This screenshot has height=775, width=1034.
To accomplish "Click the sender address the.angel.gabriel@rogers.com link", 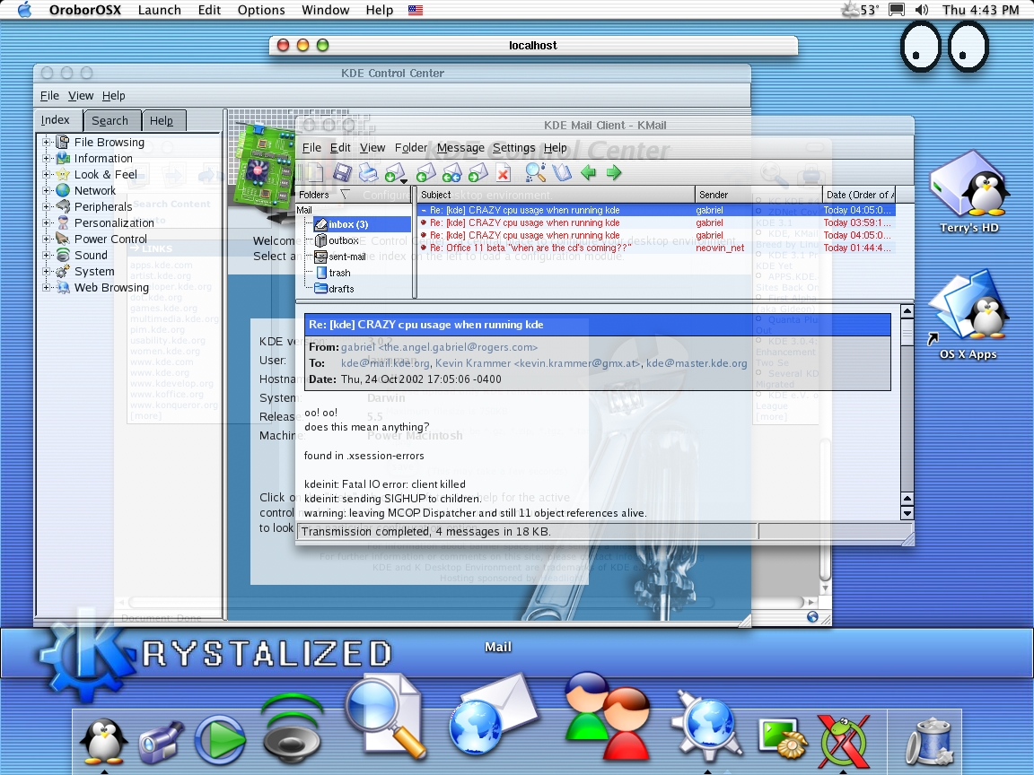I will pyautogui.click(x=439, y=347).
